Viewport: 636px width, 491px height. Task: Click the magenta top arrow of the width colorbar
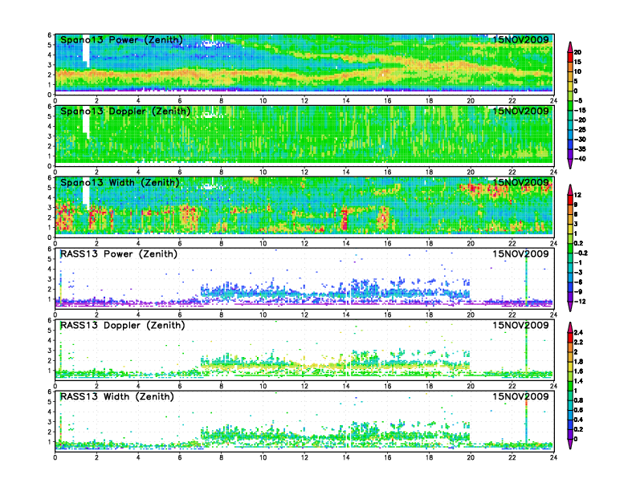click(x=570, y=189)
